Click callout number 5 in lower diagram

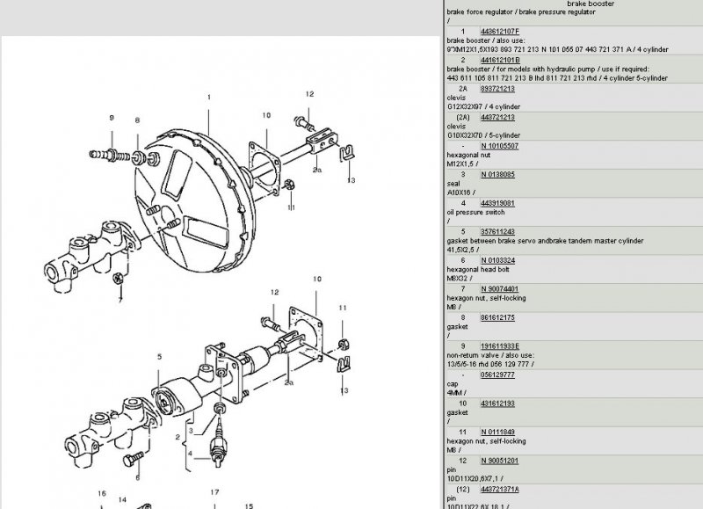pos(159,356)
